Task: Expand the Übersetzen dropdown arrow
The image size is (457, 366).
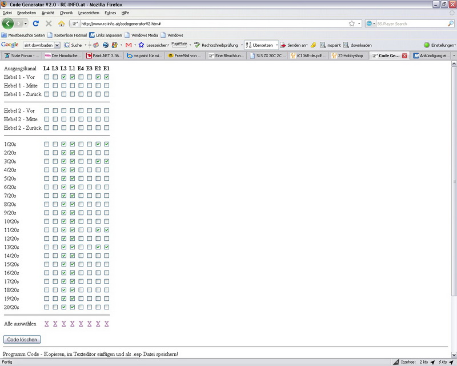Action: (x=277, y=45)
